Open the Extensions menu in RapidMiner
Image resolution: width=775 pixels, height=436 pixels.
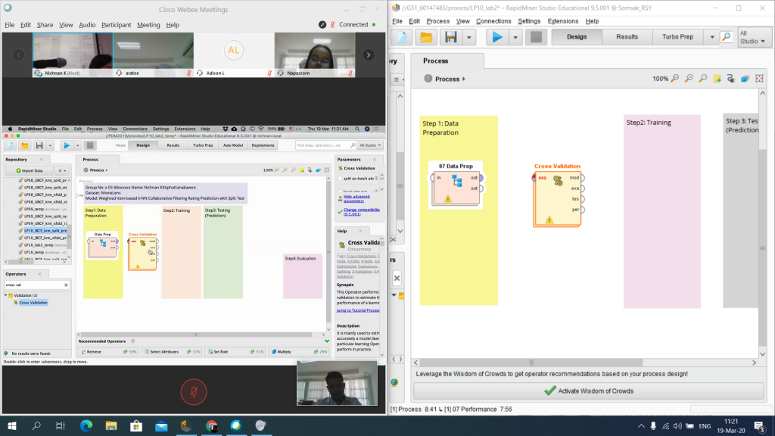pos(562,21)
